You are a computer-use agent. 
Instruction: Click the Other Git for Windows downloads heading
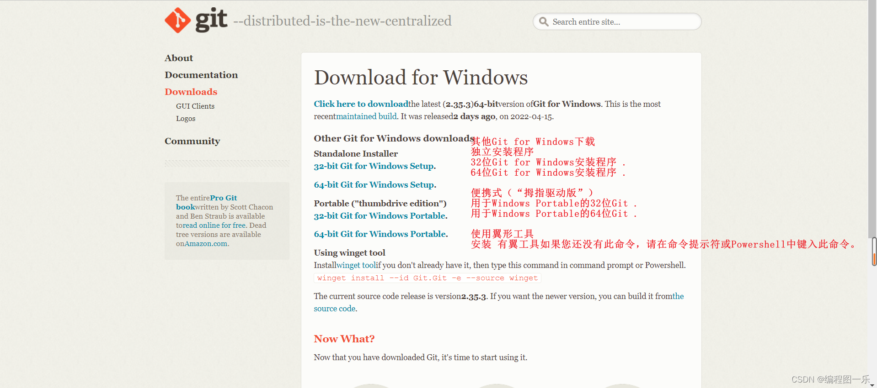[x=394, y=138]
